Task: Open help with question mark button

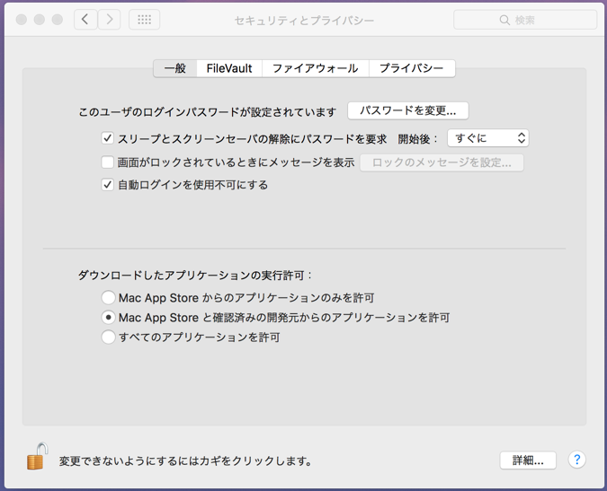Action: click(x=576, y=460)
